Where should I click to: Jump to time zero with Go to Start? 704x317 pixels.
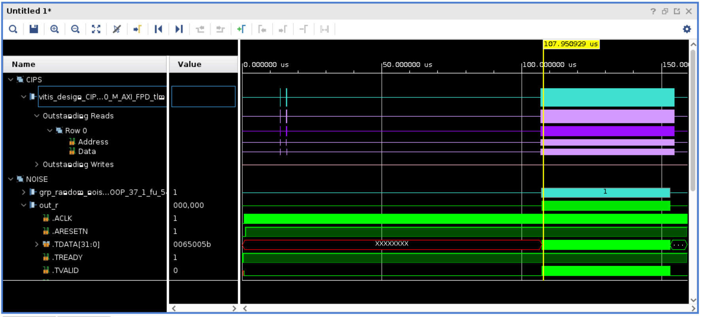158,29
